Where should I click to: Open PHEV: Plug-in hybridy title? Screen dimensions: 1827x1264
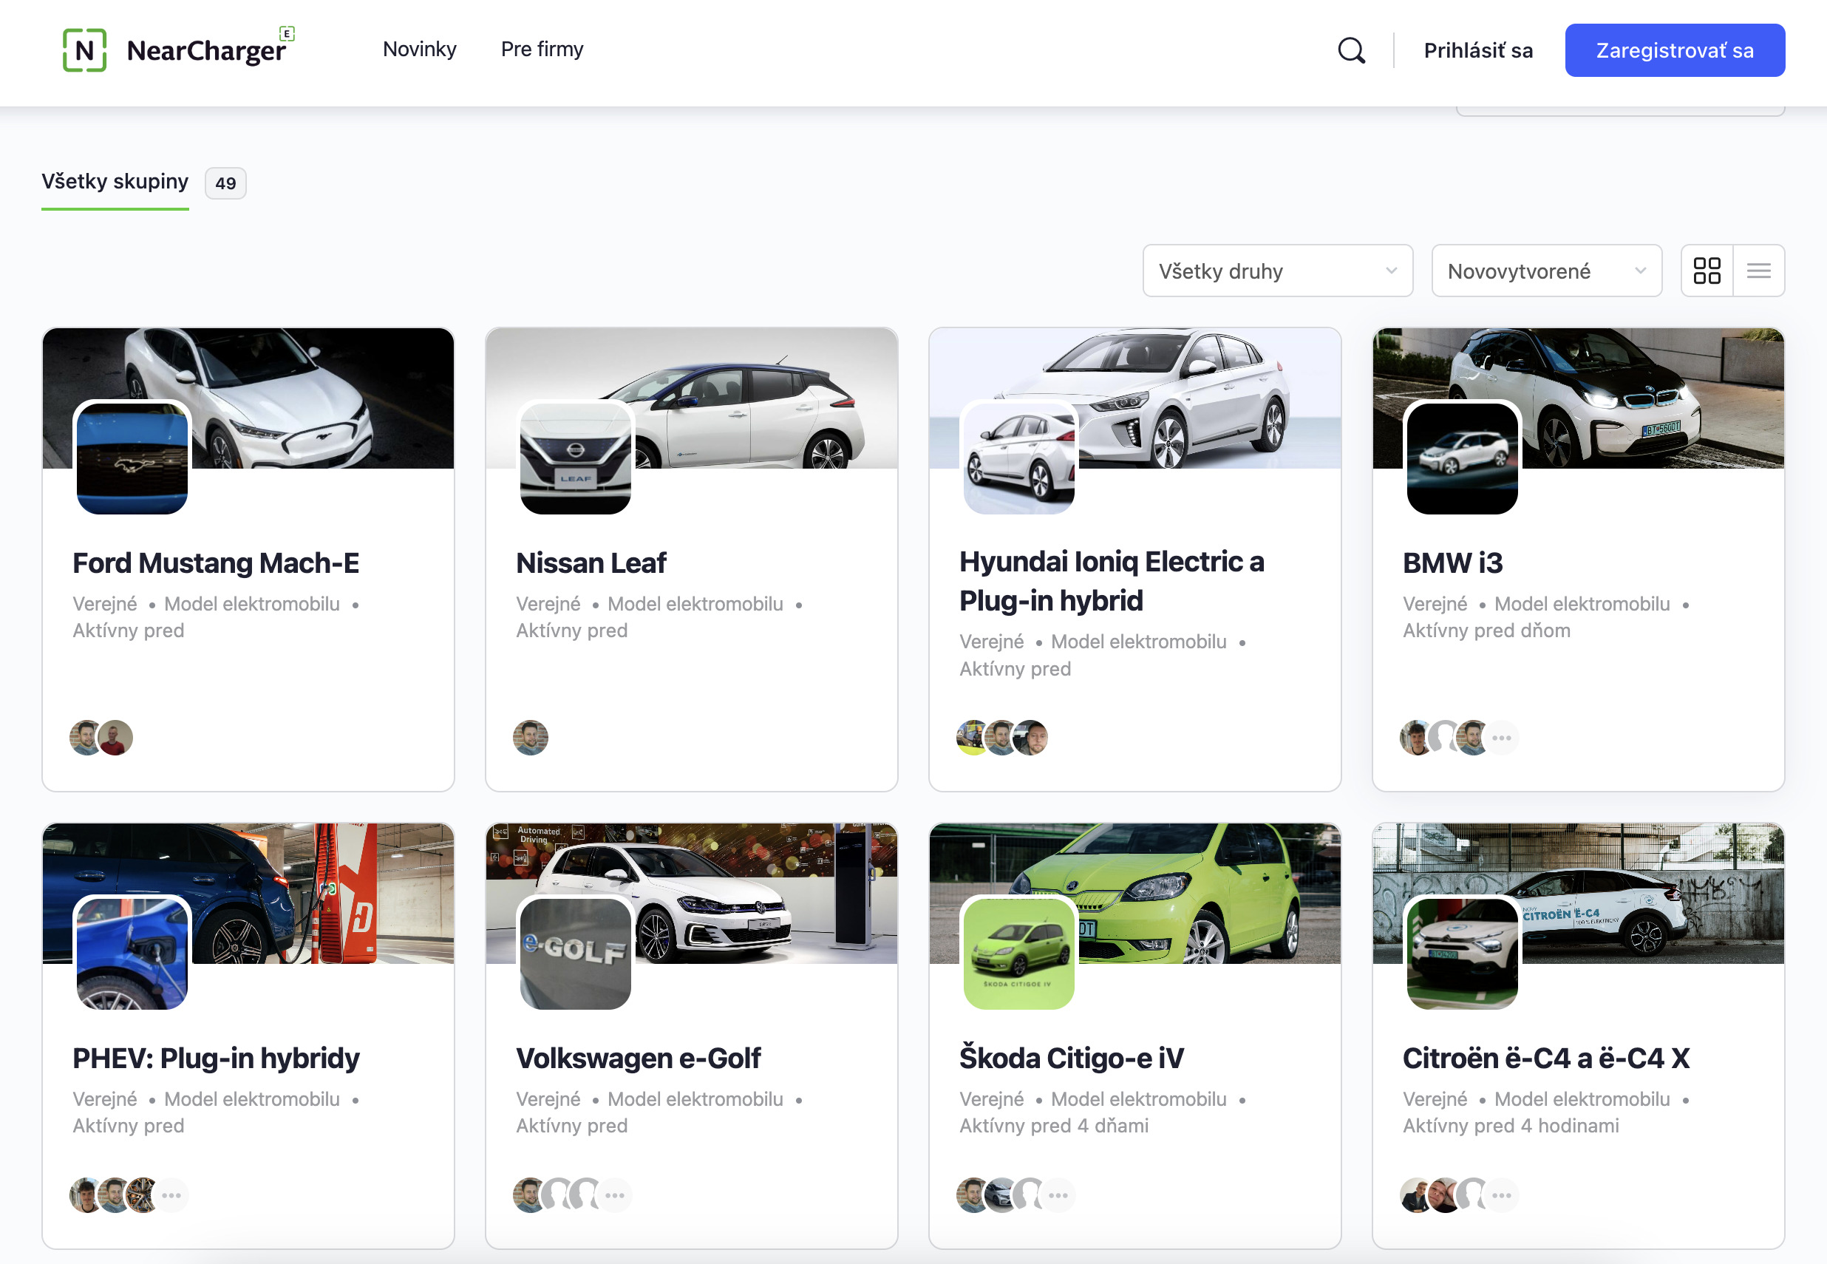tap(217, 1058)
